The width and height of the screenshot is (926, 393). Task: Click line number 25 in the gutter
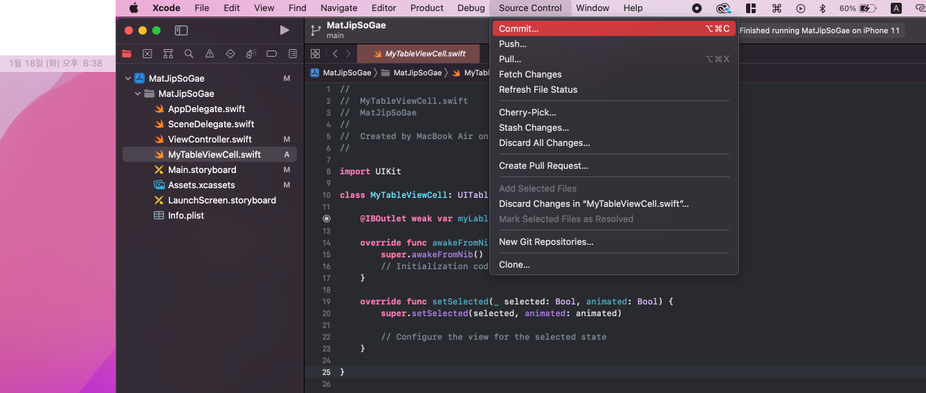pos(326,372)
